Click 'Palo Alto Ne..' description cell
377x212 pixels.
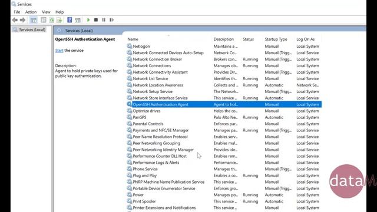(x=226, y=117)
